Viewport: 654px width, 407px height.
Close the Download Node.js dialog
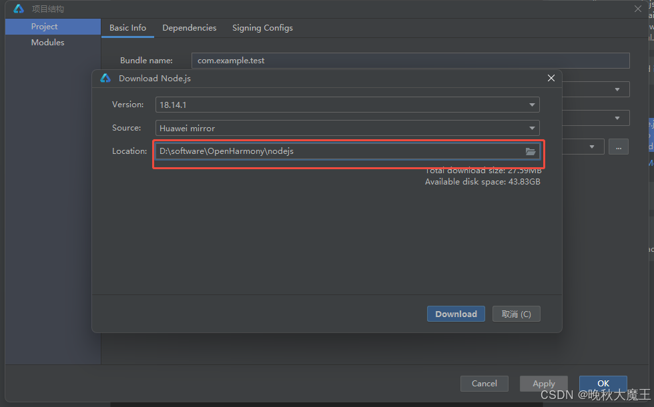(x=551, y=78)
